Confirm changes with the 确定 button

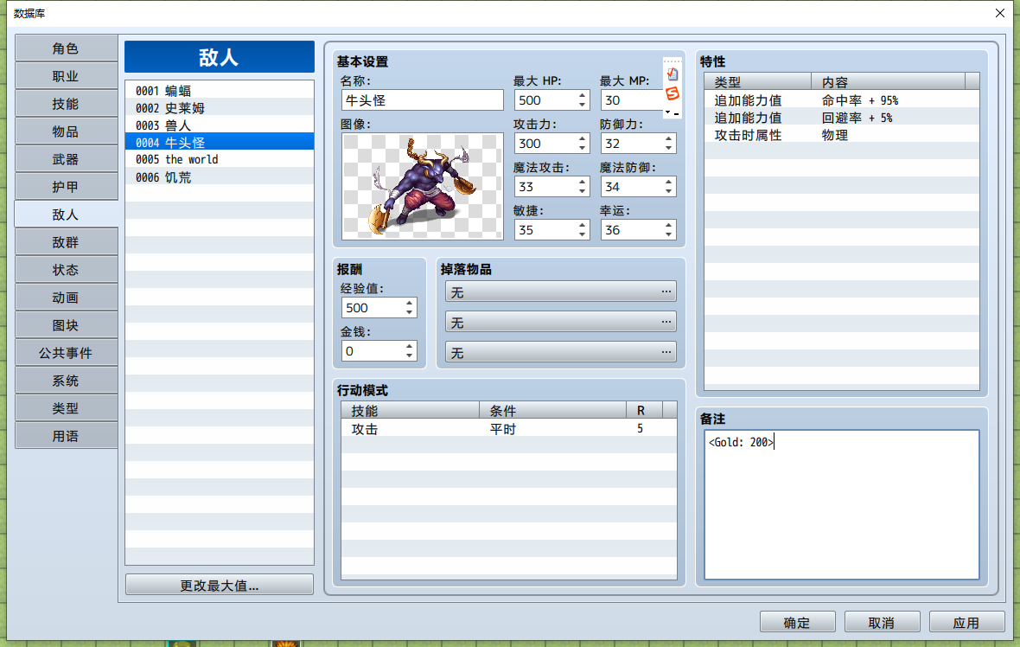coord(797,622)
